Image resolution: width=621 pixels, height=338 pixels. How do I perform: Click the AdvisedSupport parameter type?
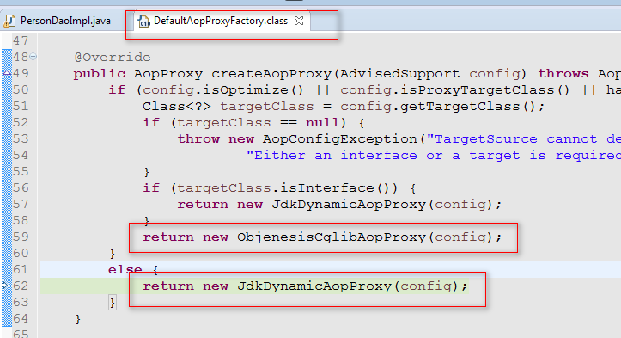pyautogui.click(x=400, y=74)
